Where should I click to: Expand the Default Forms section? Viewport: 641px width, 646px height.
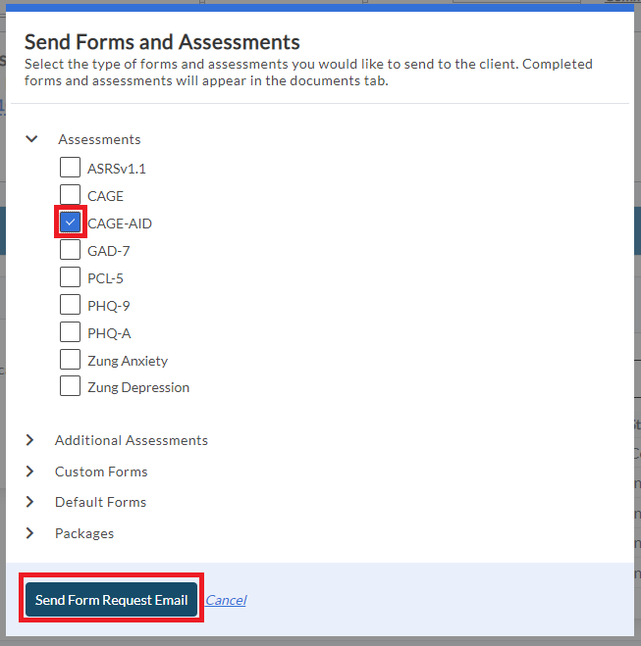click(x=30, y=502)
